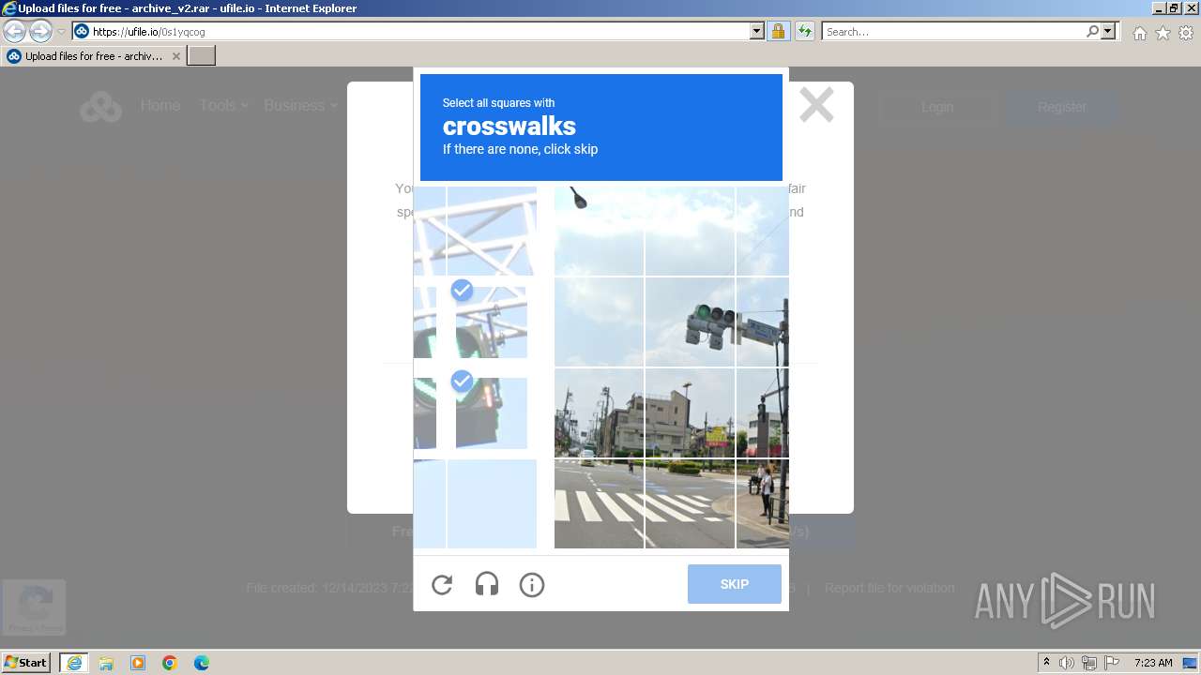Open Internet Explorer from the taskbar
Viewport: 1201px width, 675px height.
pyautogui.click(x=74, y=663)
